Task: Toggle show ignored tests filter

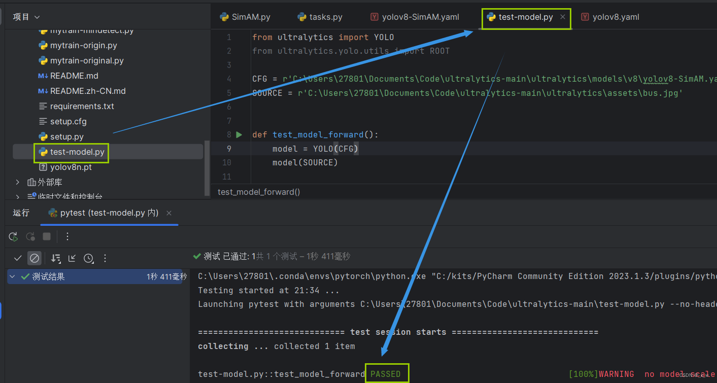Action: (35, 258)
